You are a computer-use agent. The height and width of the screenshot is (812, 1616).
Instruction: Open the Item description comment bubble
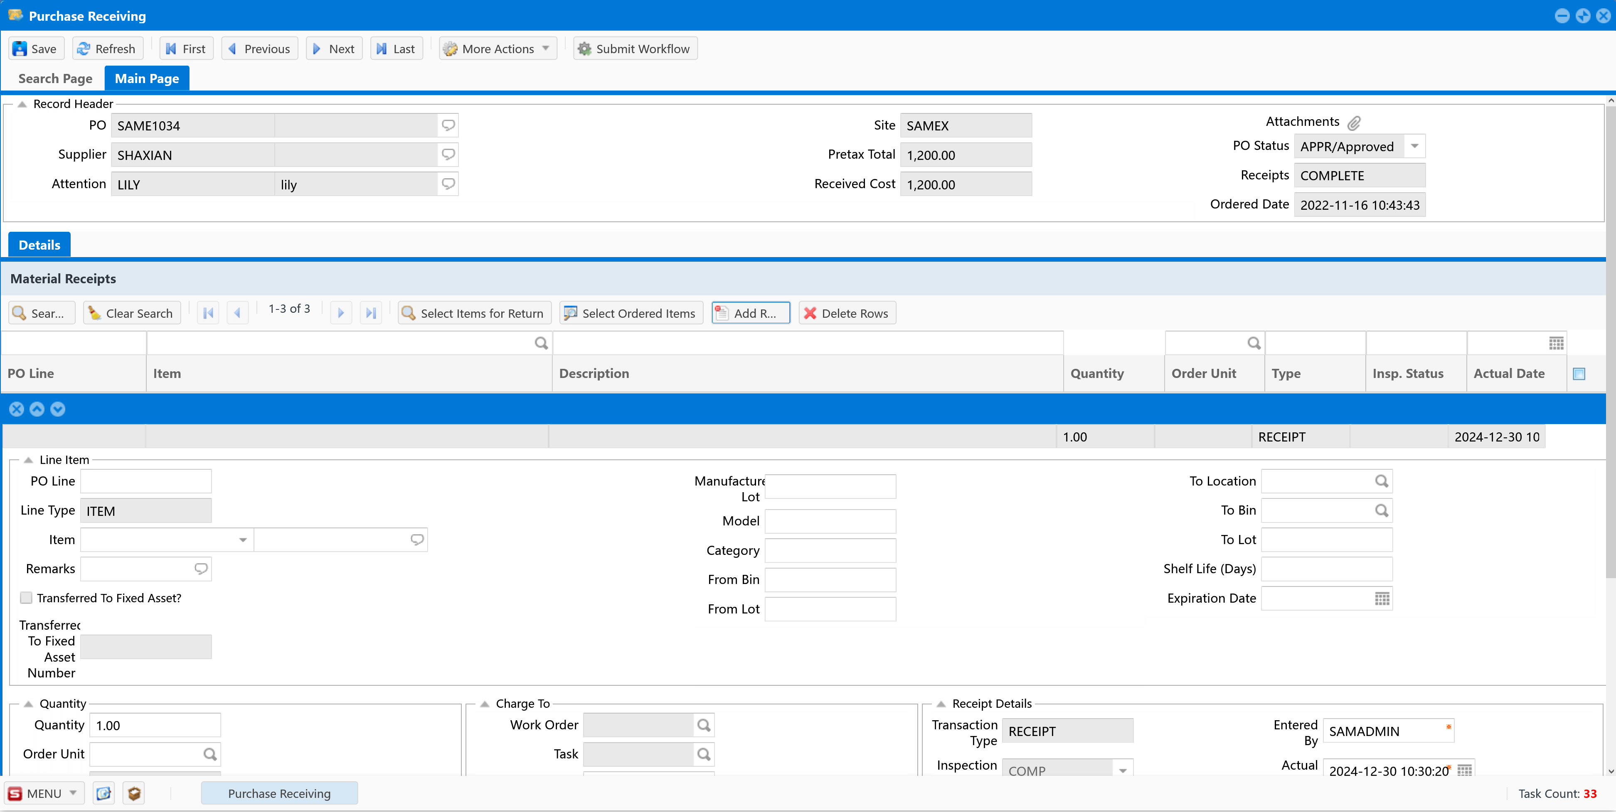point(417,540)
